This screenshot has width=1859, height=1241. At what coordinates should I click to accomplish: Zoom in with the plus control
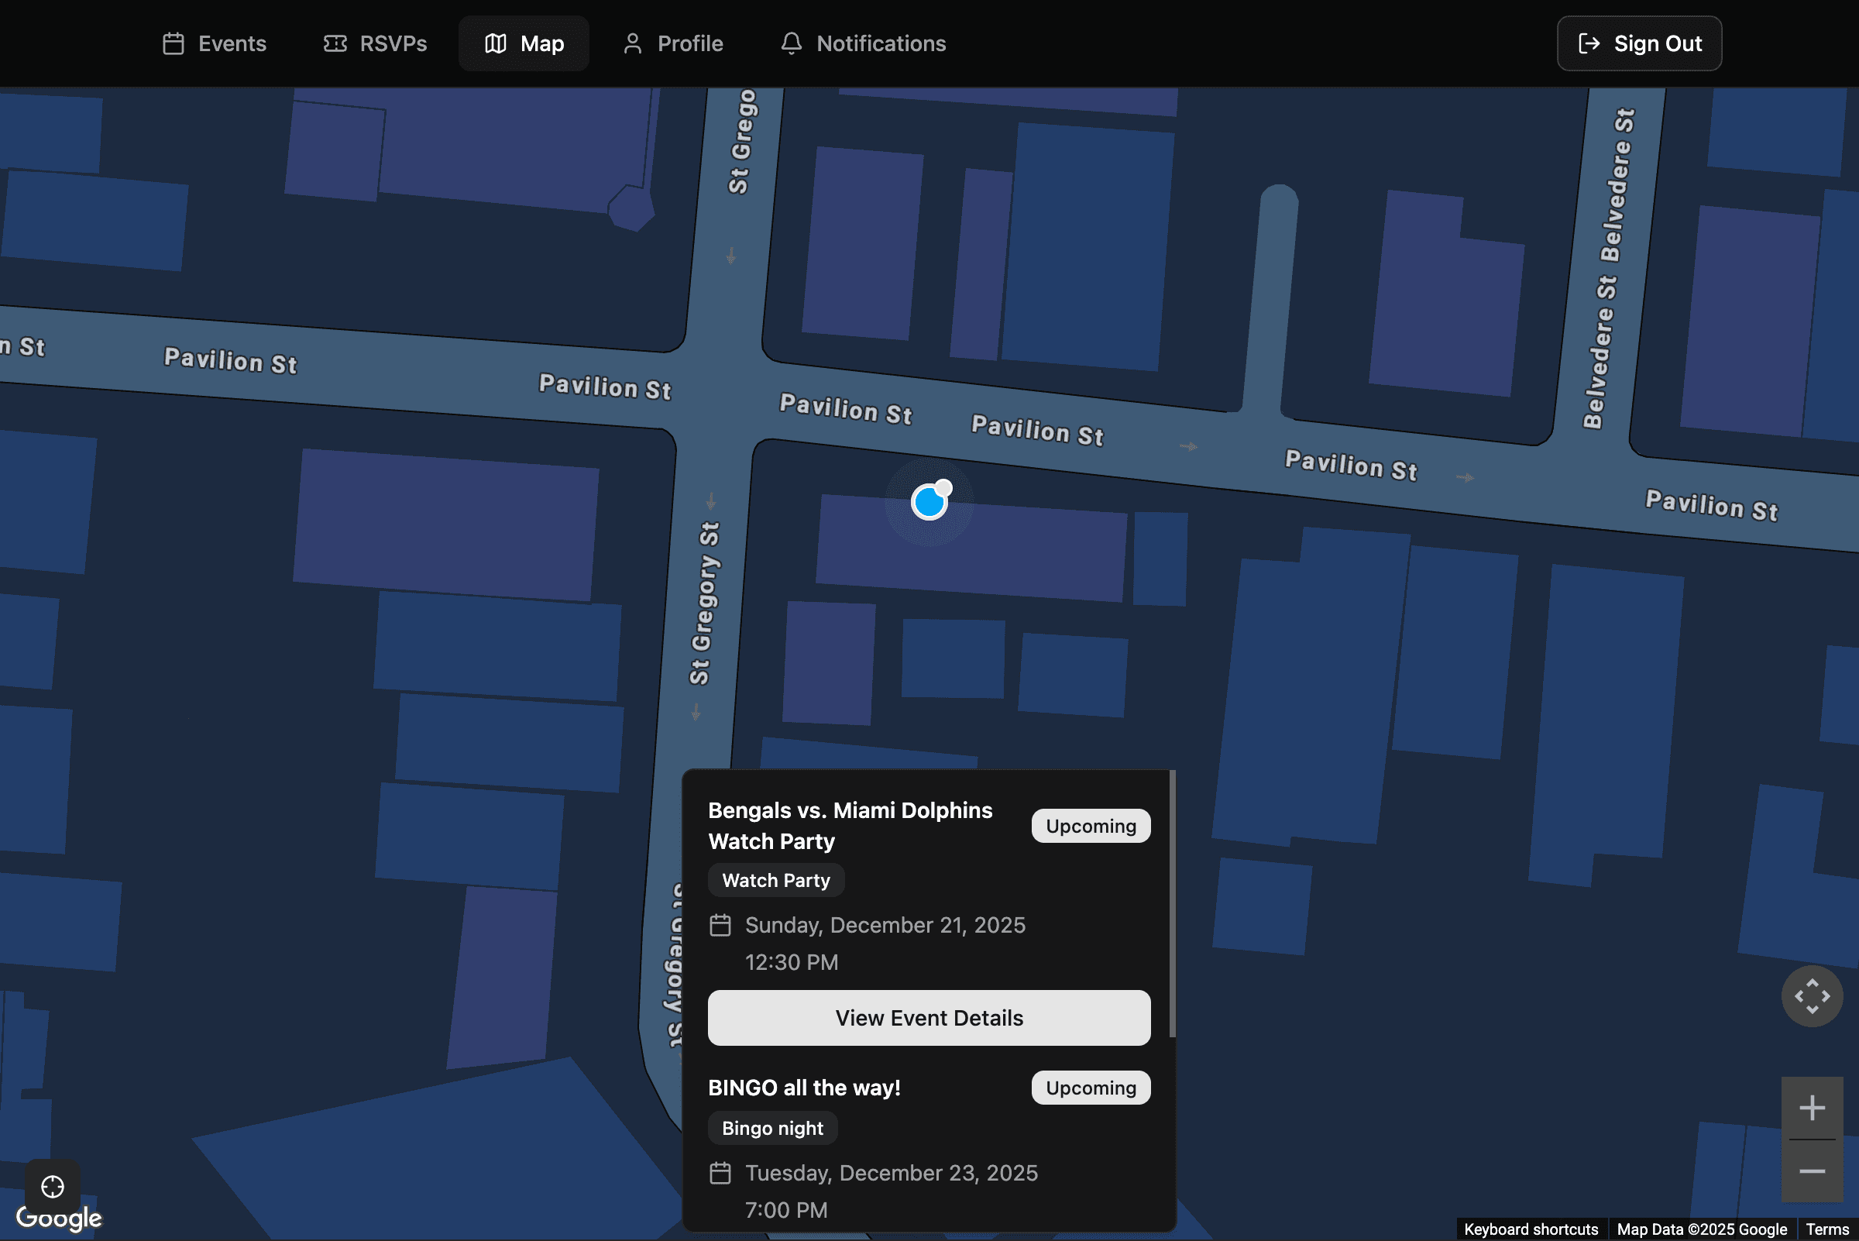(x=1812, y=1107)
